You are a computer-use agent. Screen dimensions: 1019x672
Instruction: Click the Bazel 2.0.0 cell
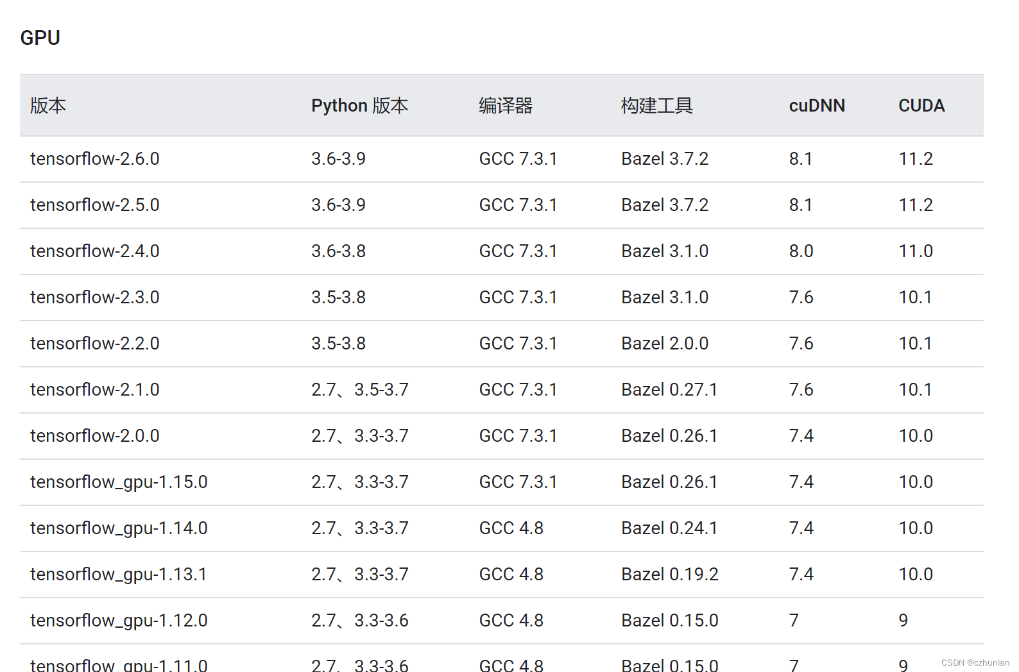tap(665, 343)
